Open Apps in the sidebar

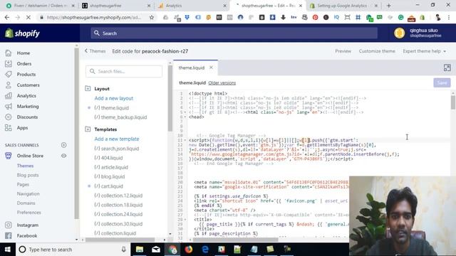tap(22, 128)
